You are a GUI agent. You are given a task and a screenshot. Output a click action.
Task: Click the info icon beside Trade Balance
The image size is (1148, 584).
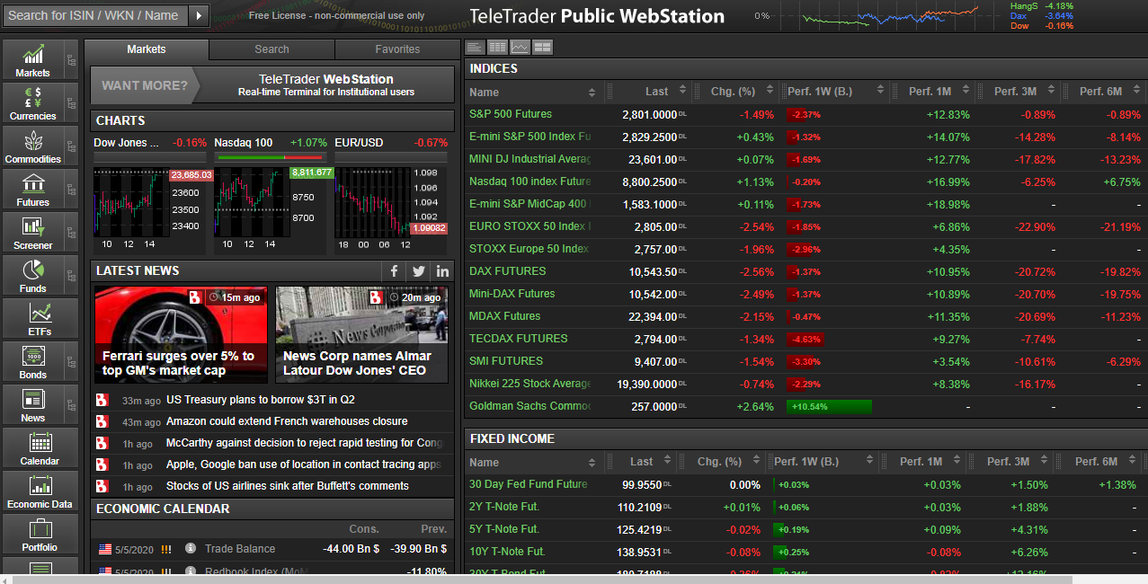[x=191, y=548]
